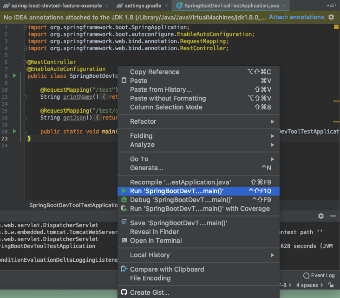The image size is (340, 298).
Task: Click line number 23 in gutter
Action: tap(4, 139)
